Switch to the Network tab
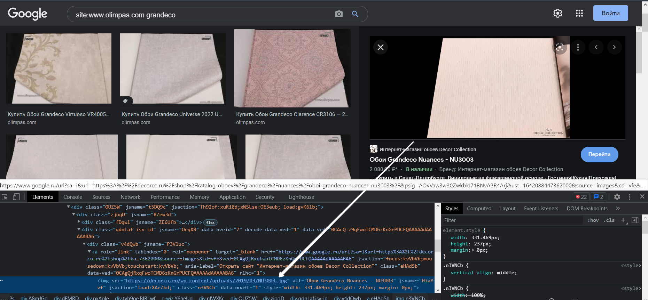This screenshot has height=300, width=648. [131, 197]
